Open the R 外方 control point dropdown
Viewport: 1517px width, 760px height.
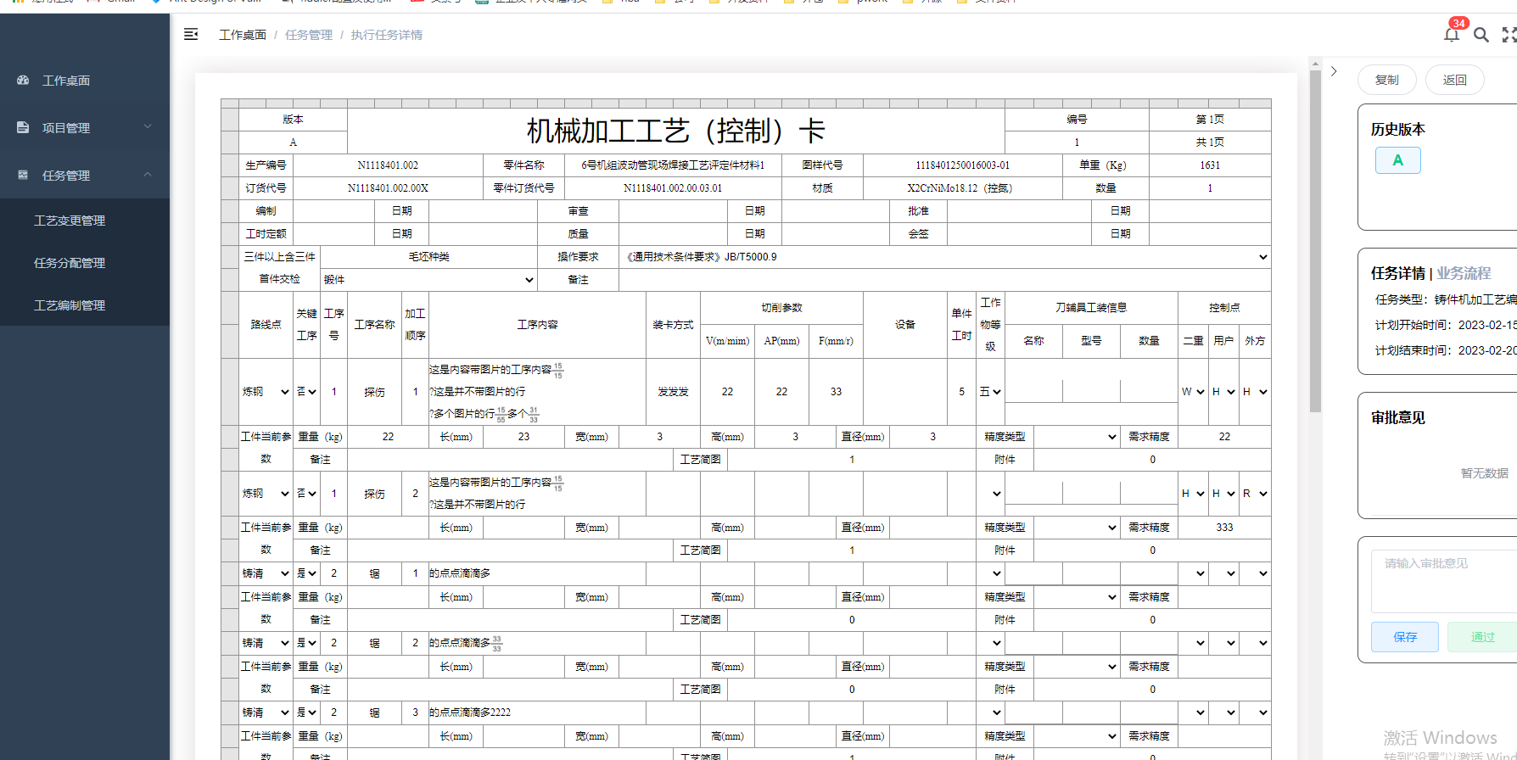pyautogui.click(x=1255, y=494)
